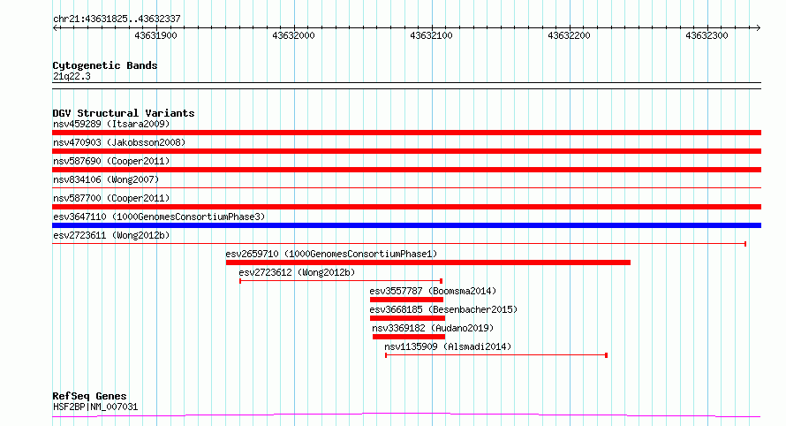786x426 pixels.
Task: Click the magenta HSF2BP gene line
Action: coord(406,415)
